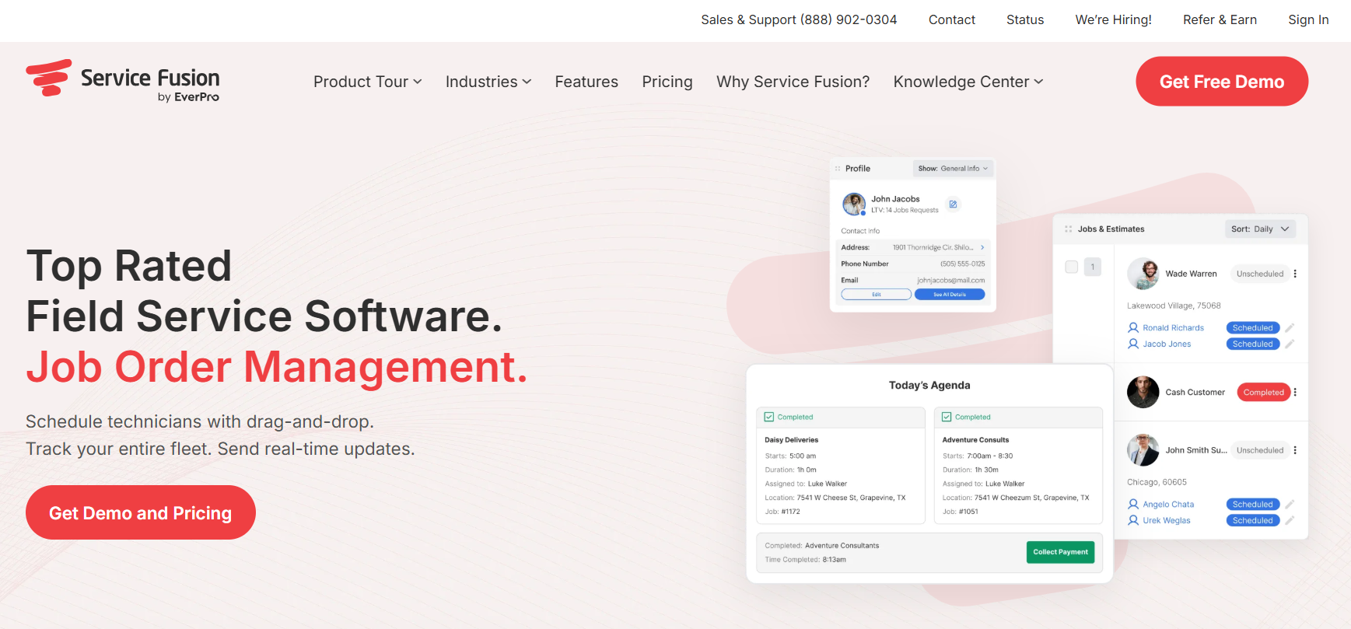
Task: Click the Lakewood Village, 75068 location text
Action: coord(1174,306)
